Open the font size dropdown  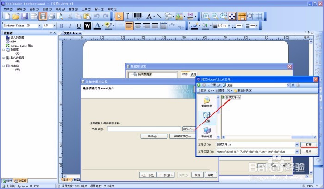(x=54, y=26)
